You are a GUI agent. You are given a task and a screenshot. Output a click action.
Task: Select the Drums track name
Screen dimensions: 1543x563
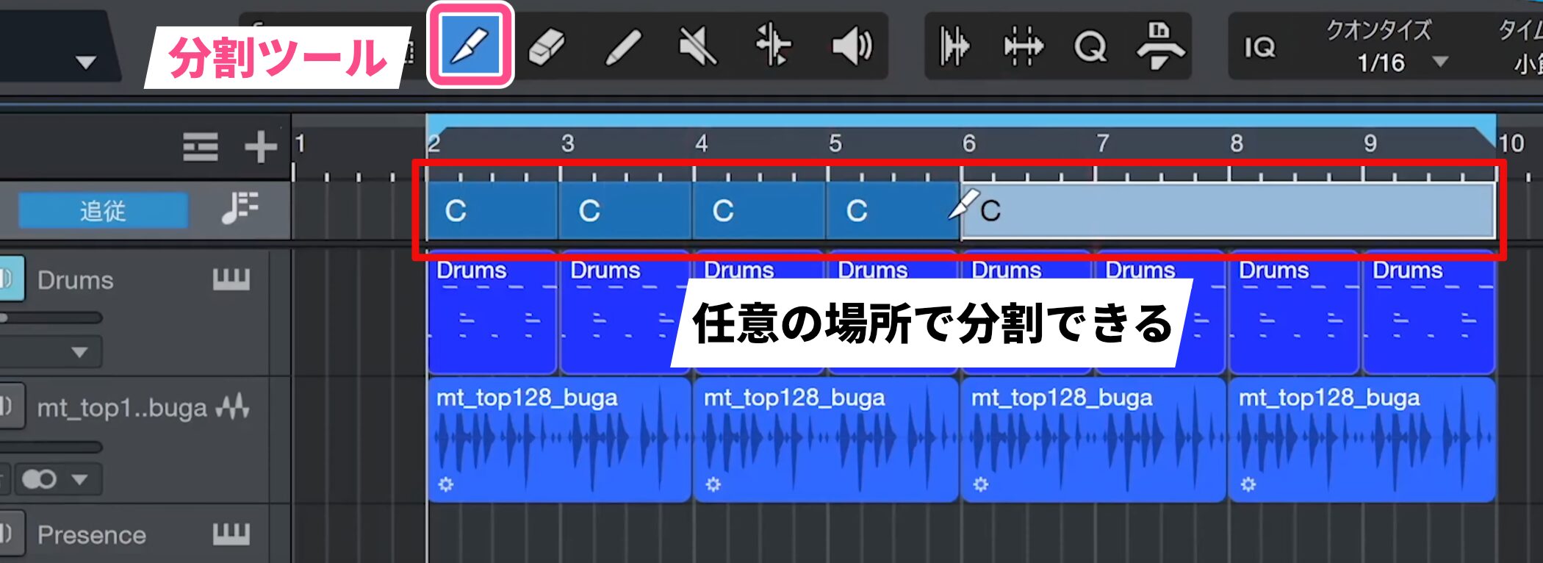click(76, 280)
